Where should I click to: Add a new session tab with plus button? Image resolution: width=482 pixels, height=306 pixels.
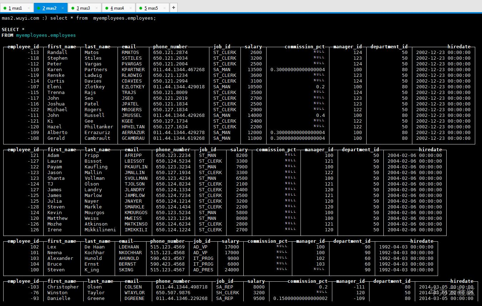coord(173,8)
